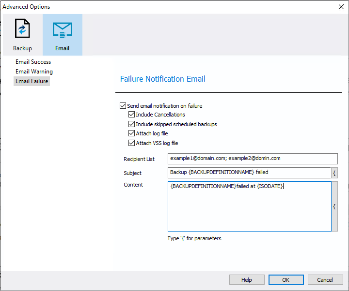Switch to Email Warning settings
This screenshot has height=291, width=349.
click(x=34, y=72)
